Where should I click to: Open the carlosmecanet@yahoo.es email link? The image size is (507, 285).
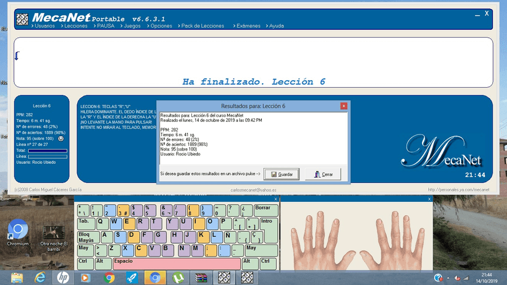pyautogui.click(x=253, y=190)
